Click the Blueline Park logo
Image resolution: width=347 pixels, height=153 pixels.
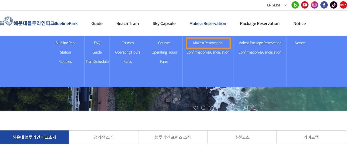click(39, 22)
